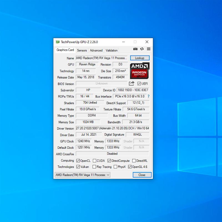Click the Bus Interface question mark
222x222 pixels.
tap(148, 96)
